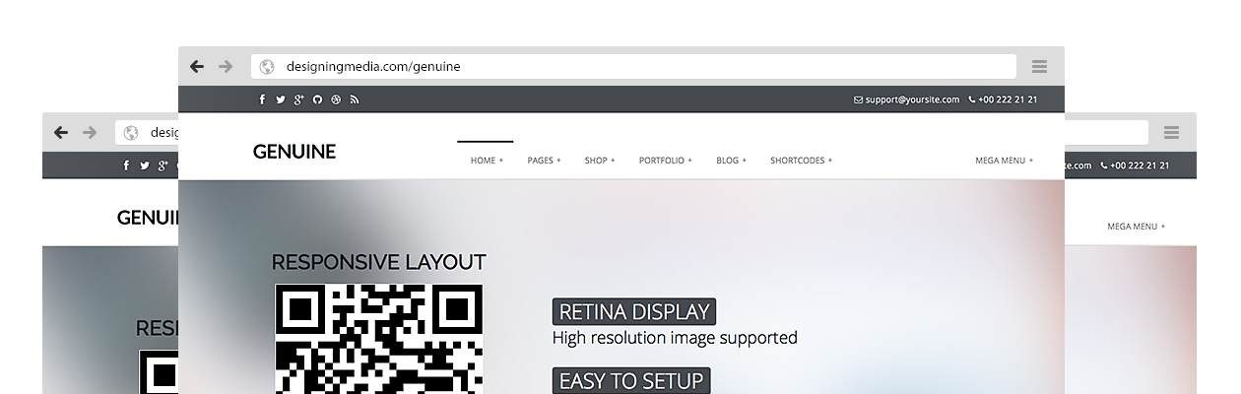The image size is (1241, 394).
Task: Click back arrow in left background browser
Action: pos(61,132)
